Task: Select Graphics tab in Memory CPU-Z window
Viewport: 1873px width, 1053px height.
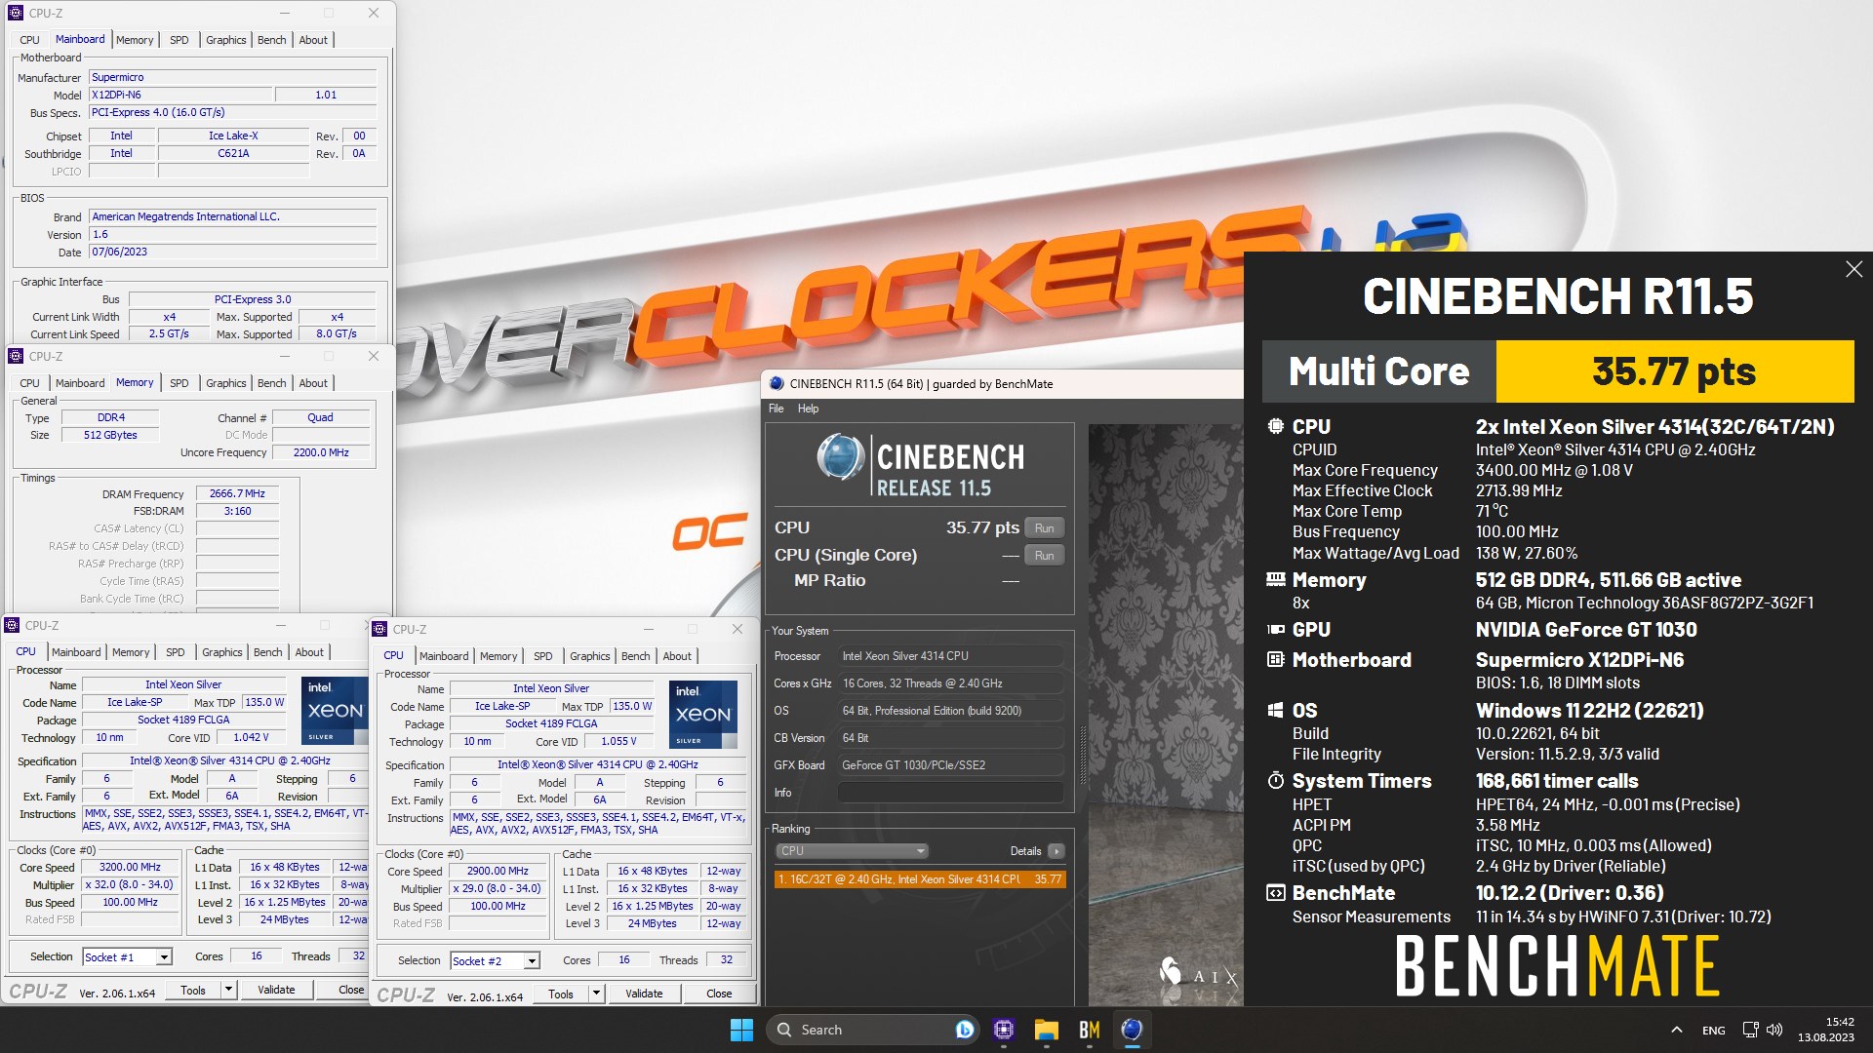Action: (x=225, y=383)
